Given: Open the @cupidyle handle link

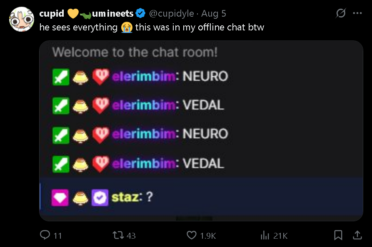Looking at the screenshot, I should [171, 14].
